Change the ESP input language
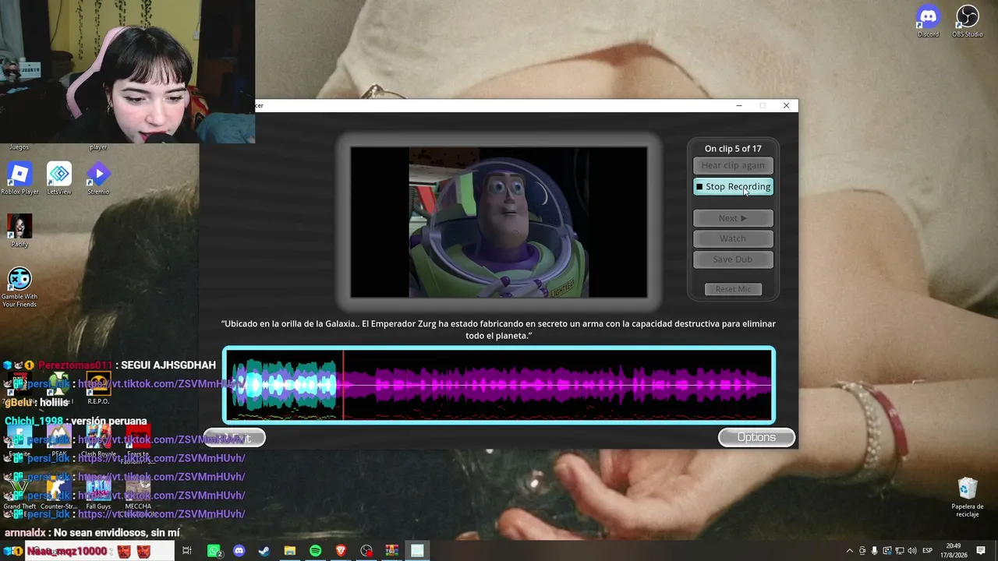Image resolution: width=998 pixels, height=561 pixels. coord(927,551)
